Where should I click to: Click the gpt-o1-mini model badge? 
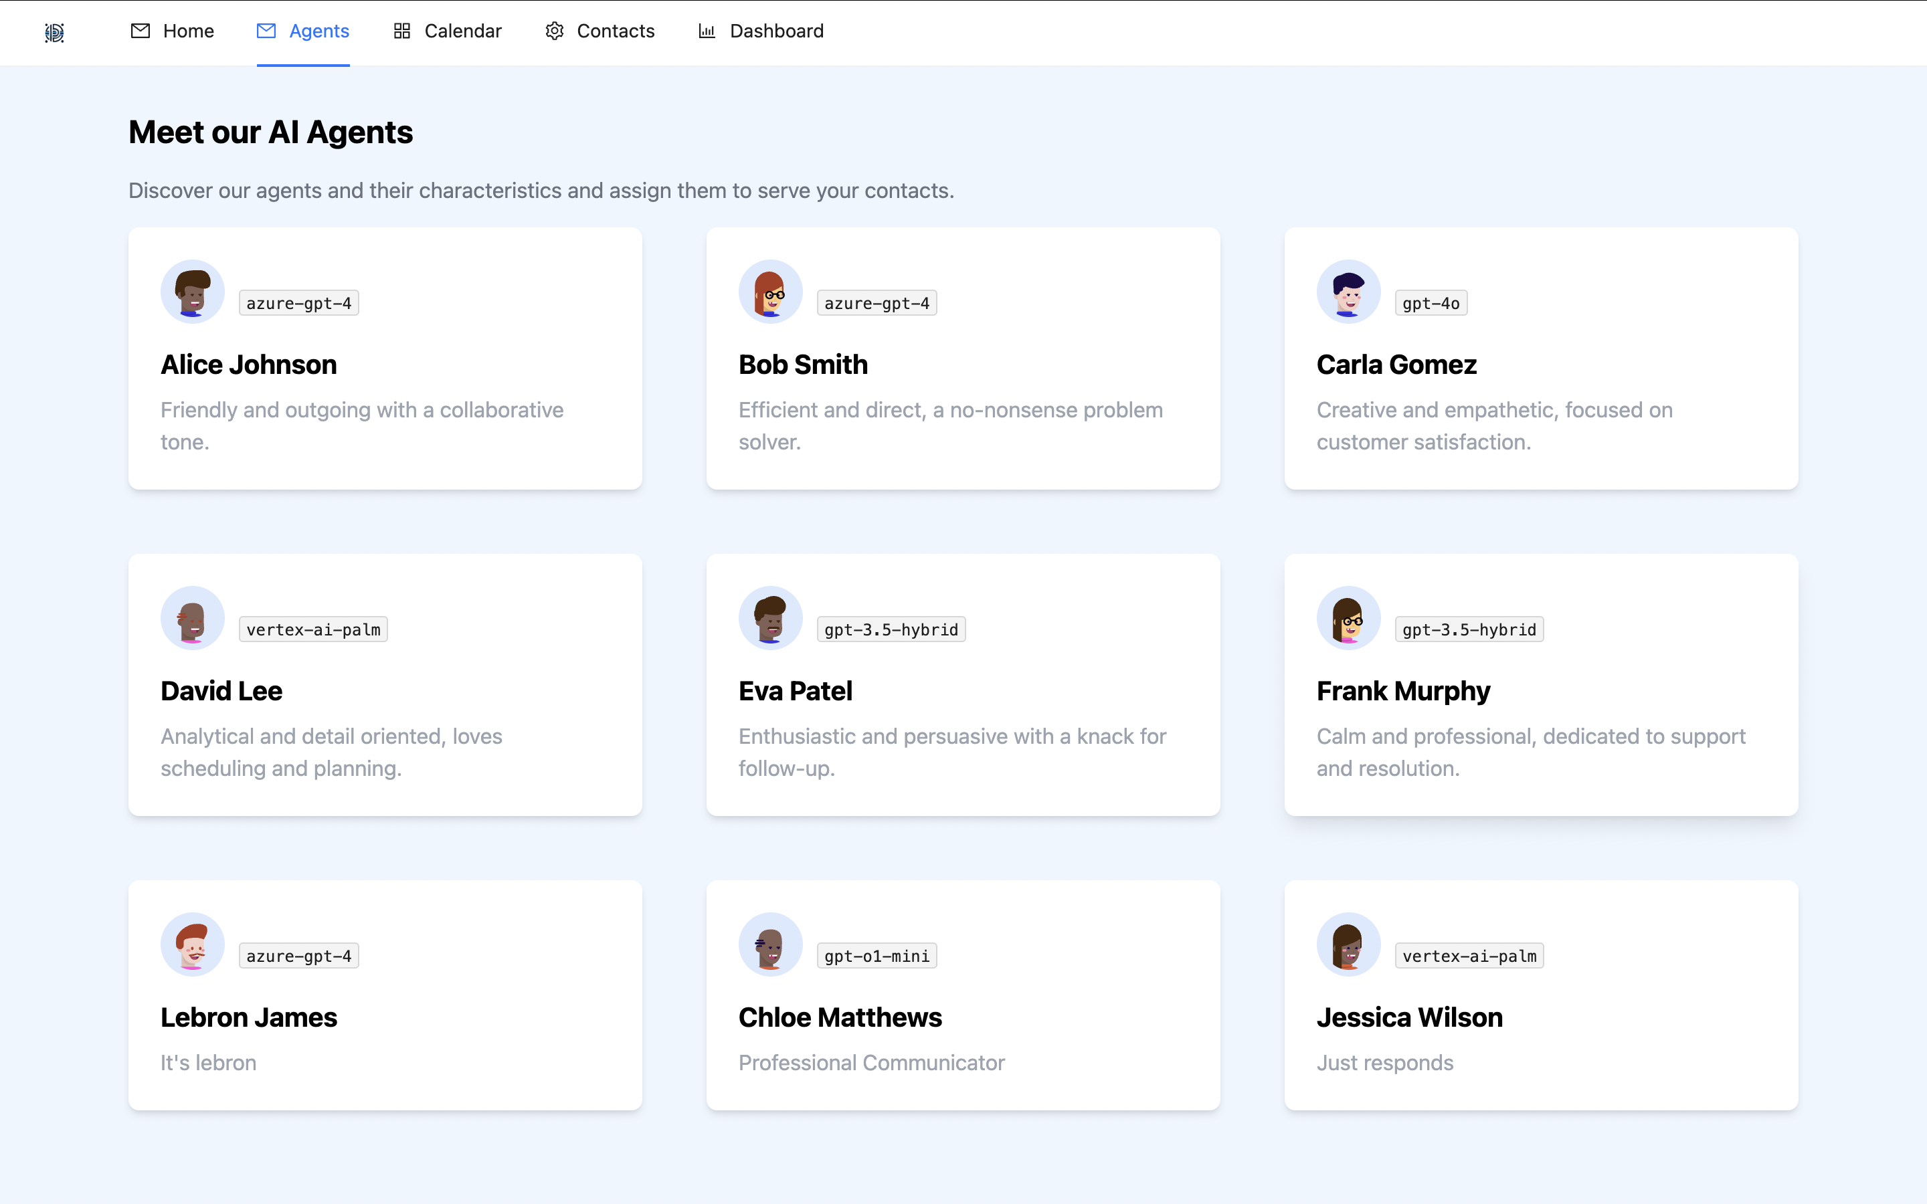pos(877,956)
